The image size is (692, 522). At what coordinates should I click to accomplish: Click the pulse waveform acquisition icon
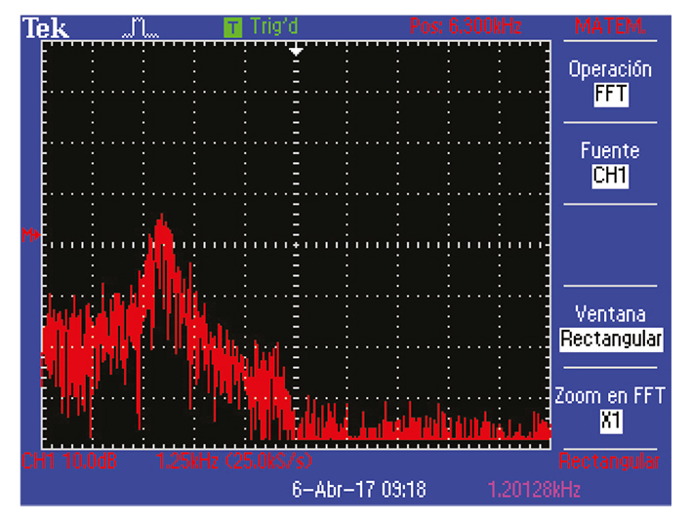click(140, 28)
